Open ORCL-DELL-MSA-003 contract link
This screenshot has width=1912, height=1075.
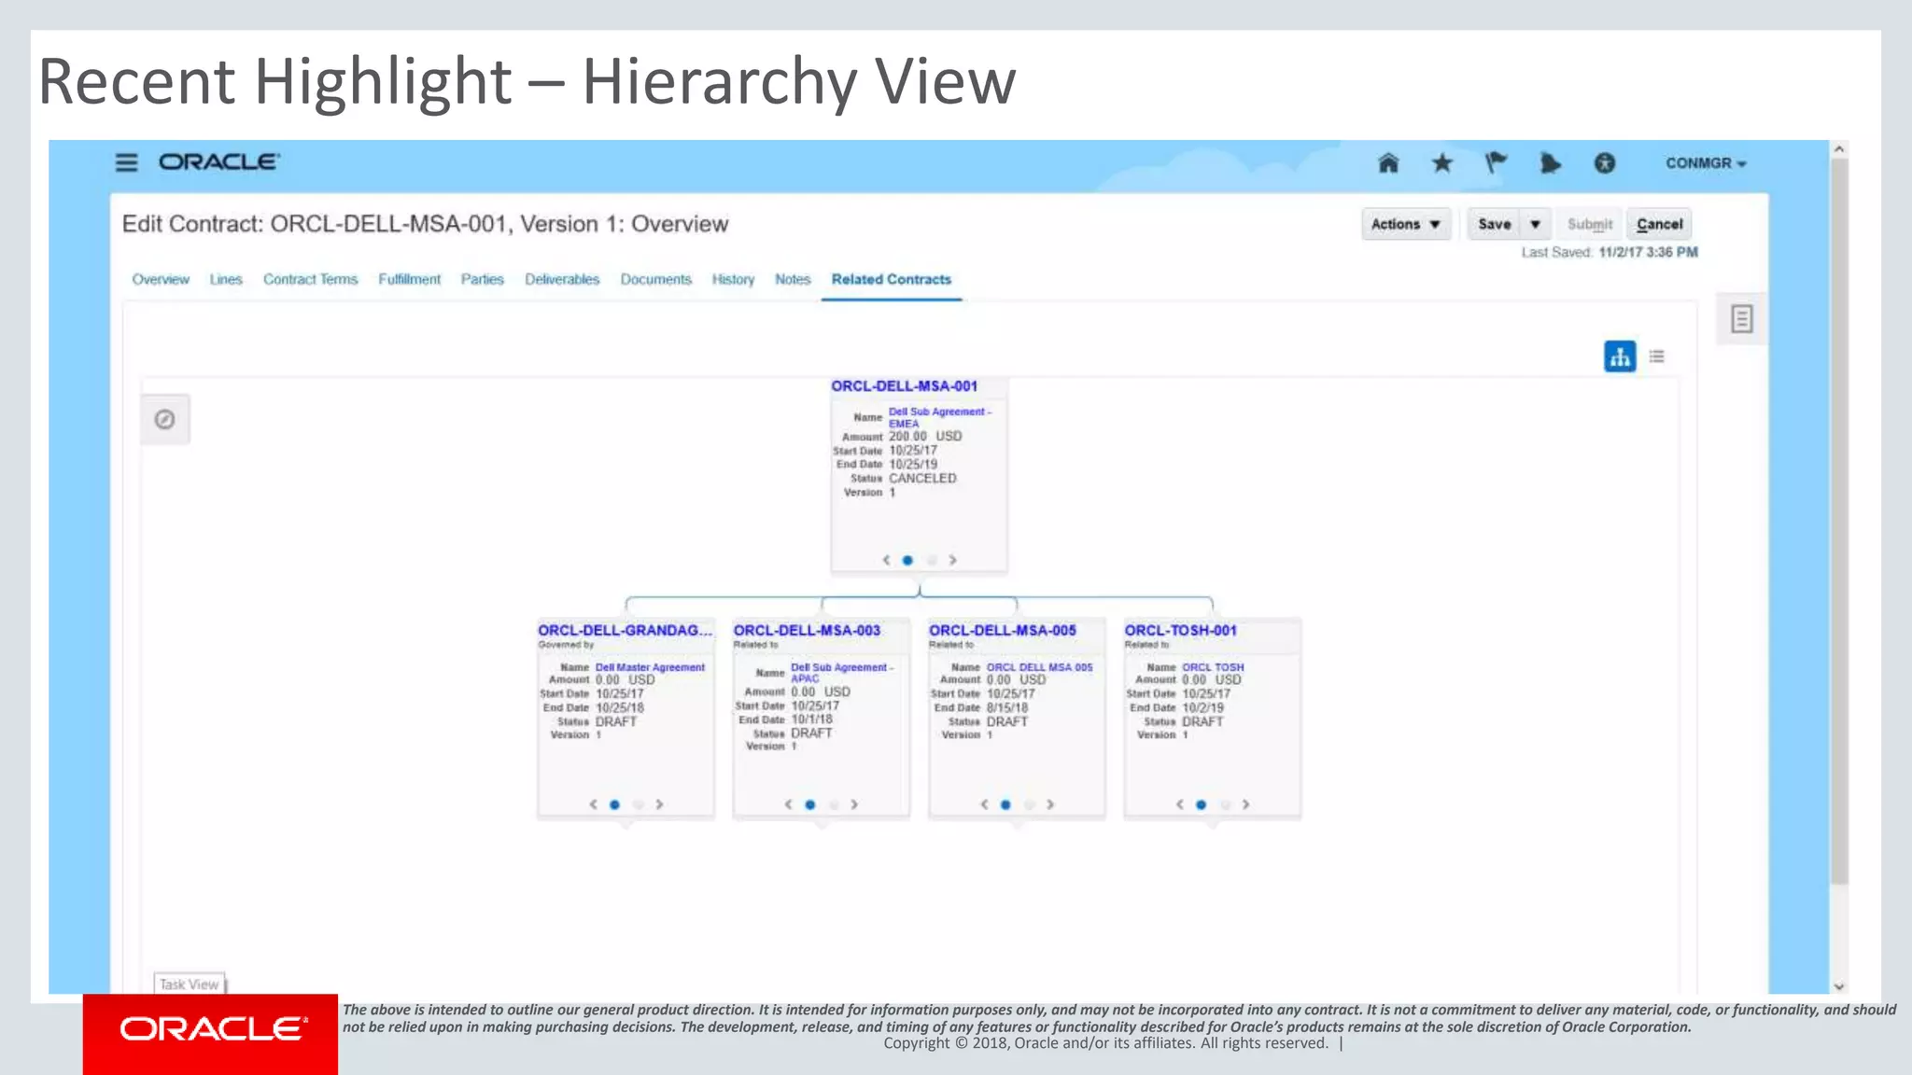tap(807, 631)
